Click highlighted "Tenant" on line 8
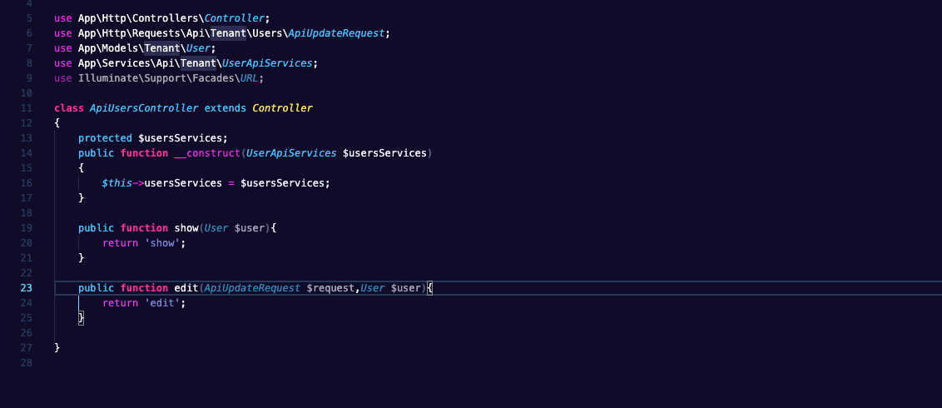This screenshot has width=942, height=408. 198,63
